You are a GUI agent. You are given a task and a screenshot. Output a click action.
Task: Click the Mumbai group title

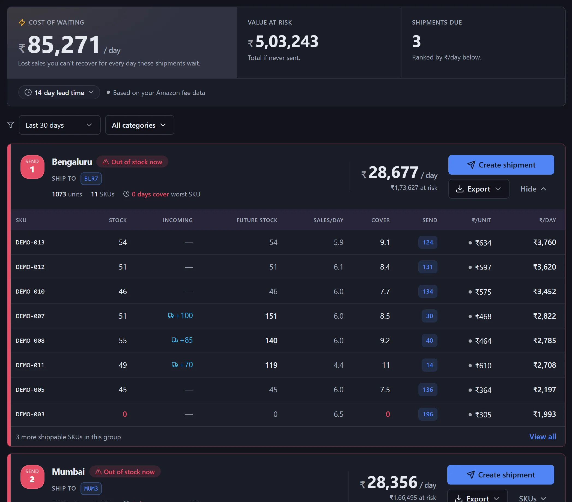point(68,471)
